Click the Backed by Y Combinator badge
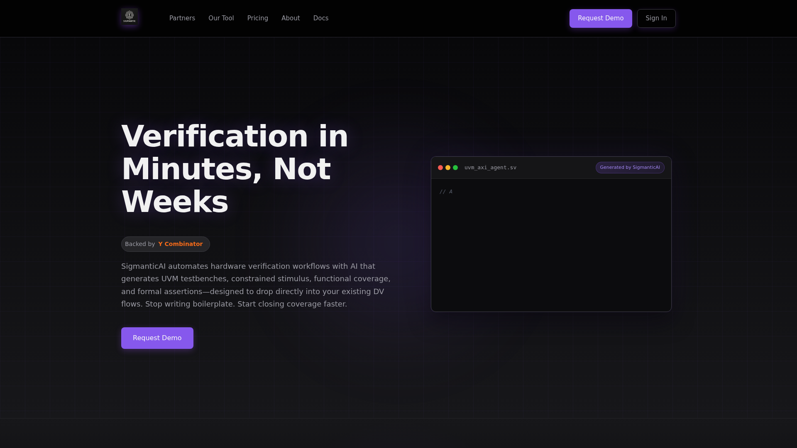This screenshot has height=448, width=797. tap(139, 244)
